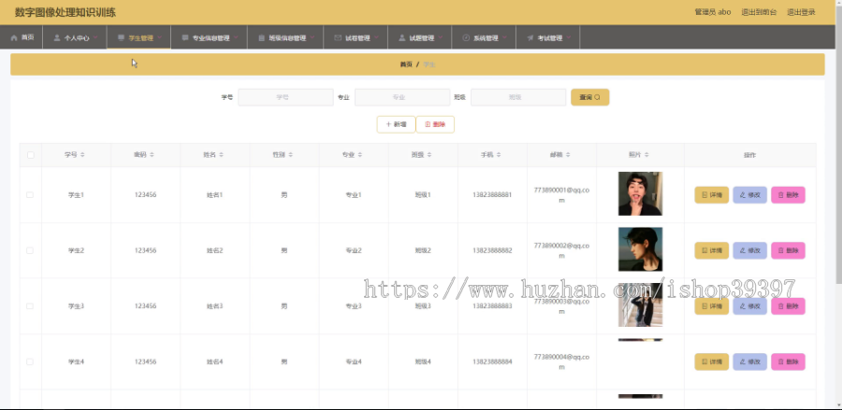Sort the table by 照片 column arrows

pyautogui.click(x=646, y=154)
